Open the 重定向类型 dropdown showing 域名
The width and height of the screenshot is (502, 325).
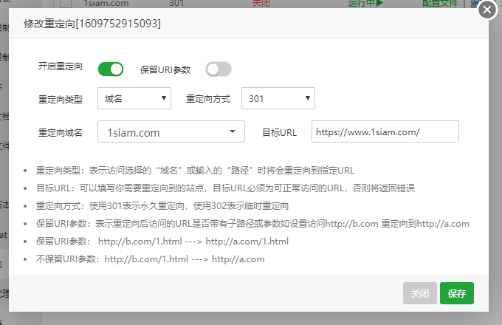tap(134, 98)
